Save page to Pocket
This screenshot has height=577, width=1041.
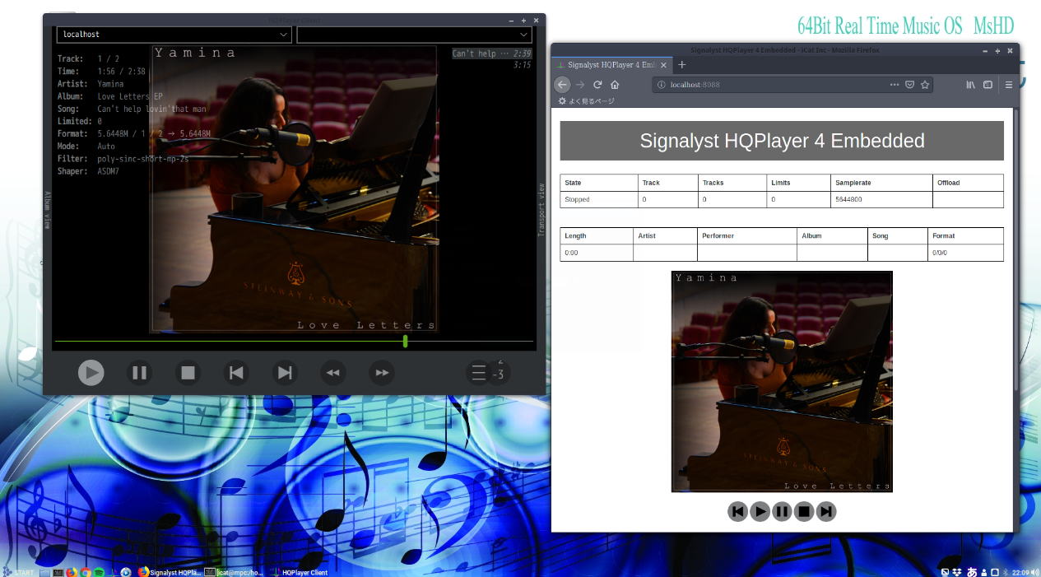(910, 84)
